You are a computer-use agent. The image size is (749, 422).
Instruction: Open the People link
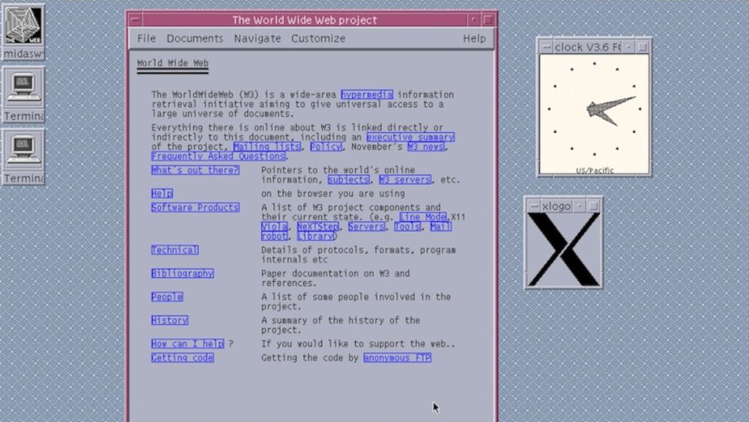point(167,297)
